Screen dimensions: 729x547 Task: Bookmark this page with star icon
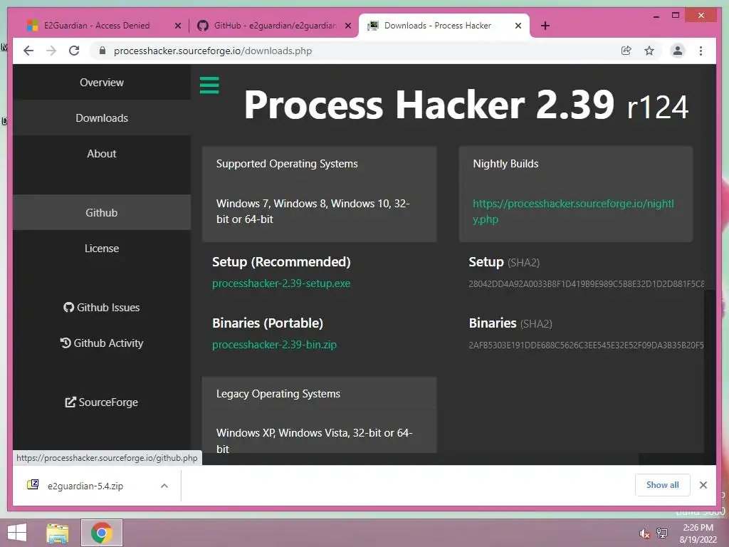(x=649, y=51)
